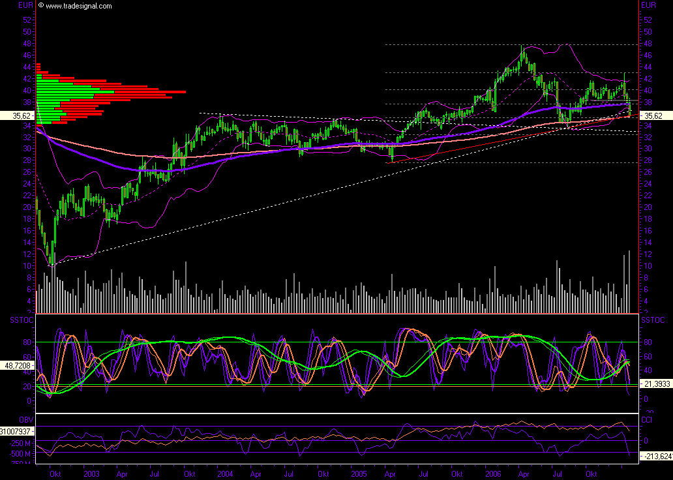Jump to 2006 on the time axis
Viewport: 673px width, 480px height.
tap(492, 473)
